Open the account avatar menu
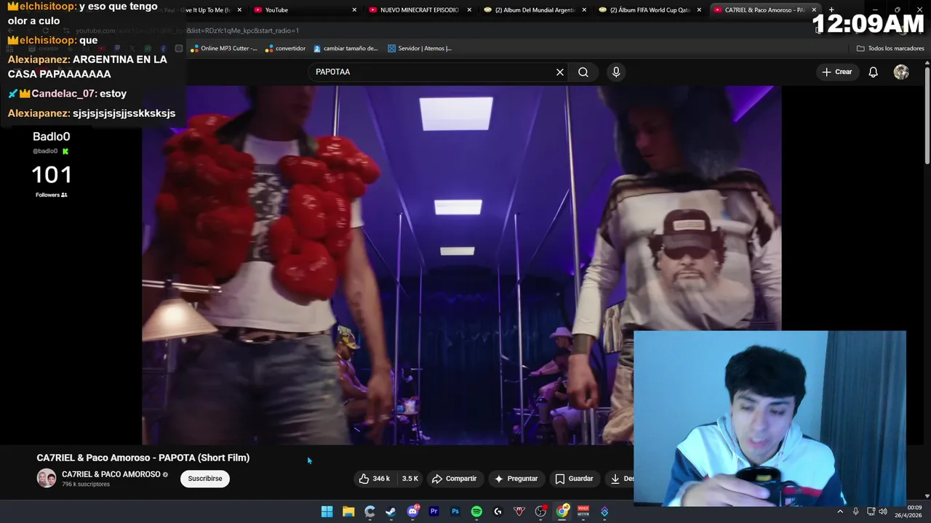This screenshot has height=523, width=931. (x=901, y=72)
